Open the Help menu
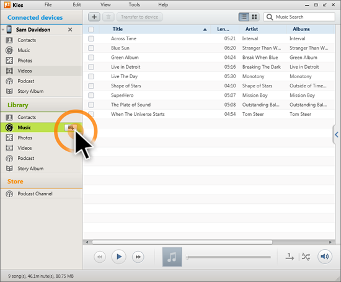 [x=163, y=5]
